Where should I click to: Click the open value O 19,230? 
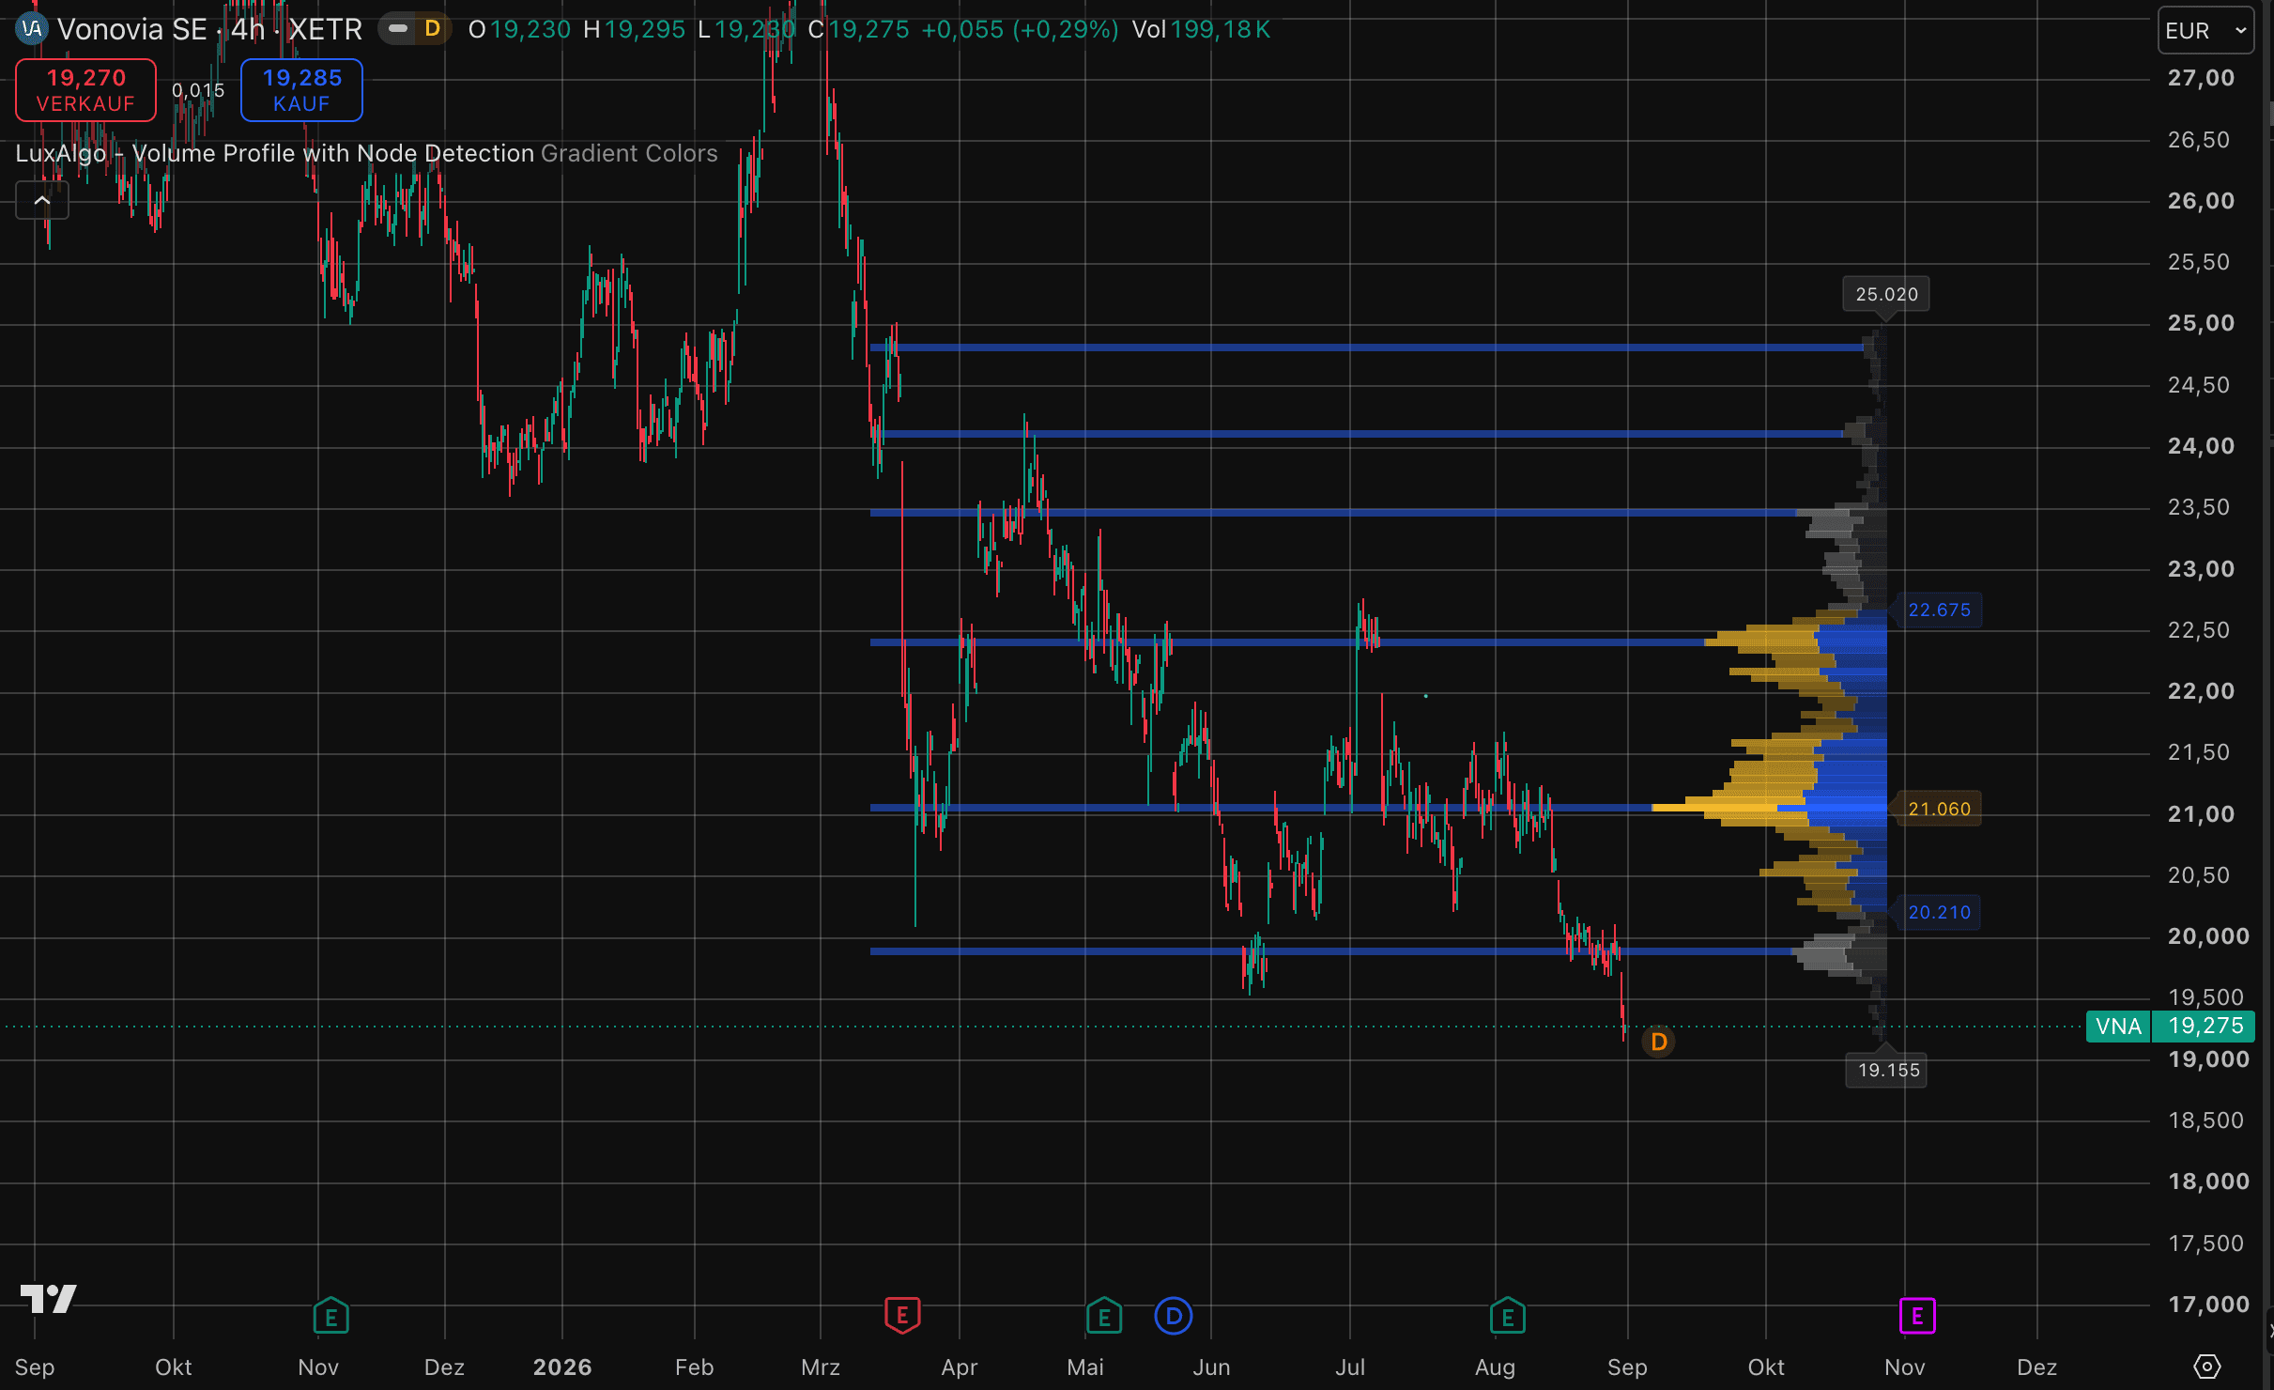pyautogui.click(x=519, y=29)
